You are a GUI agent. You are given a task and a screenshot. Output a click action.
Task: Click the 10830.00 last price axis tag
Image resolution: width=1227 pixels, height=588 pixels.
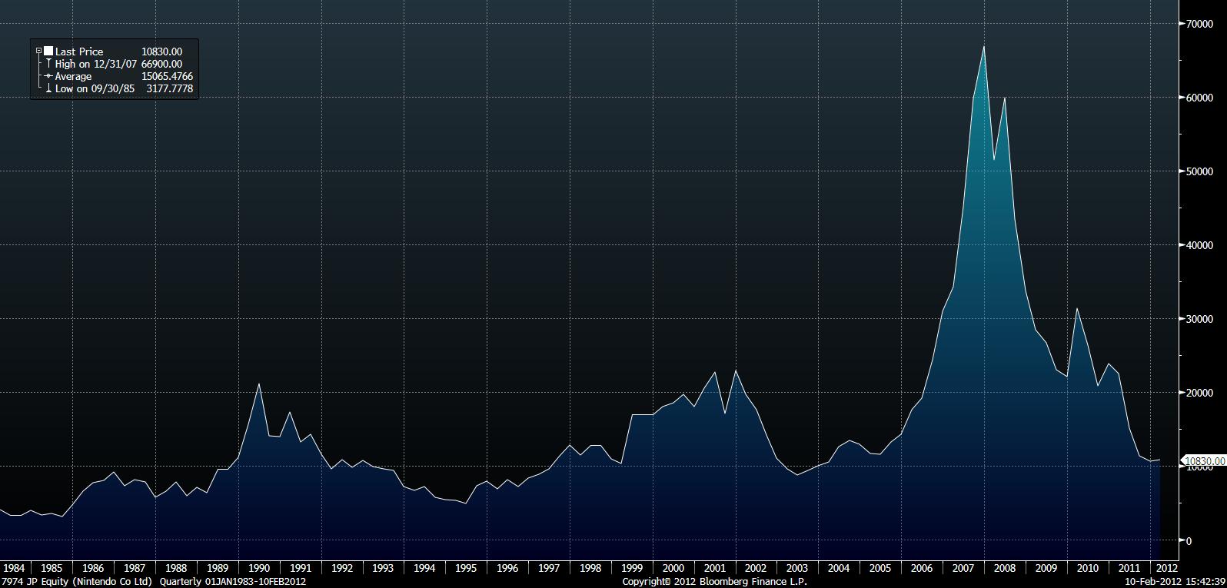[1204, 461]
